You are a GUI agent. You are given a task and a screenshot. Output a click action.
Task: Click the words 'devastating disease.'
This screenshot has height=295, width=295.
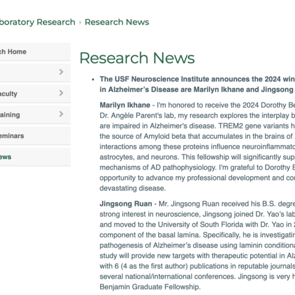(x=133, y=188)
